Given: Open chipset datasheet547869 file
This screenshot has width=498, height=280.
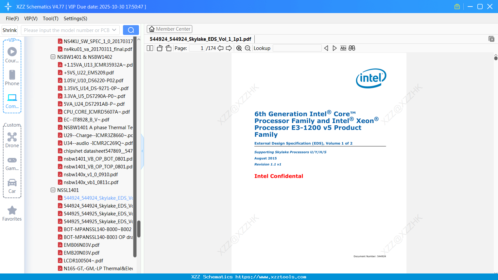Looking at the screenshot, I should (95, 151).
